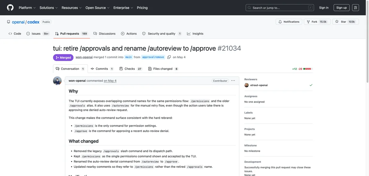Open the GitHub homepage logo
The image size is (369, 176).
pos(10,8)
